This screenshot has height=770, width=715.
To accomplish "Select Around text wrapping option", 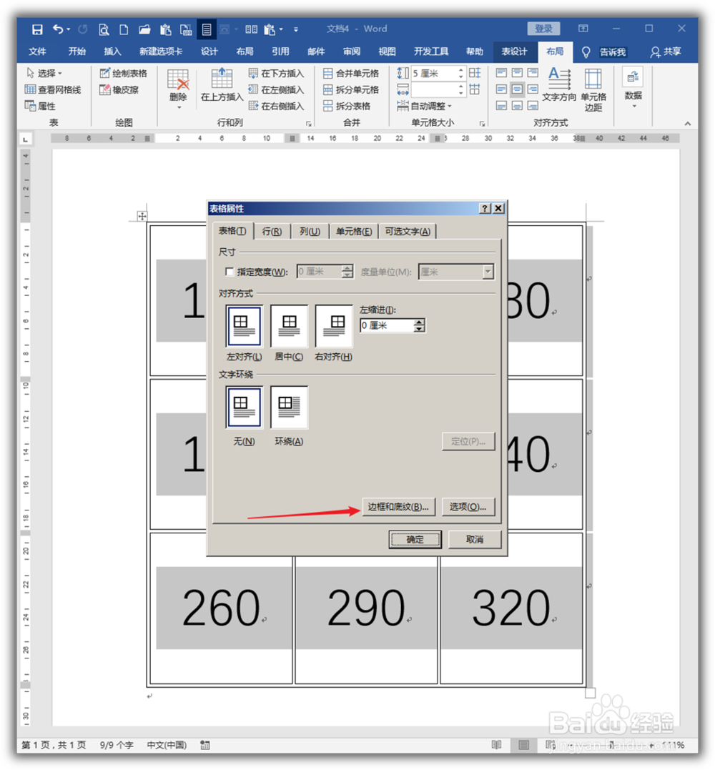I will pos(290,407).
